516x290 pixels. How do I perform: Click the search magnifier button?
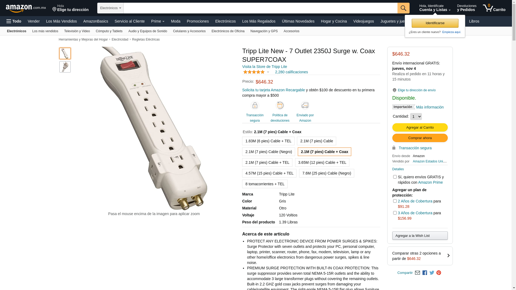coord(403,8)
